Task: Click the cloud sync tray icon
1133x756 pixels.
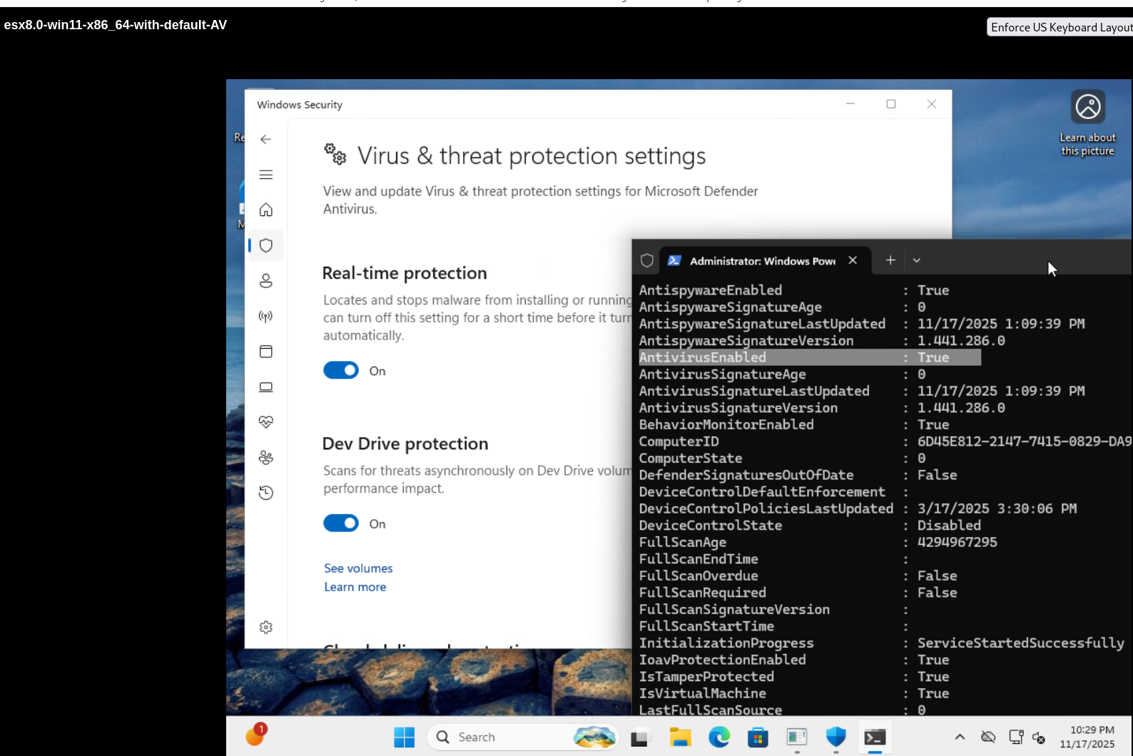Action: pyautogui.click(x=988, y=737)
